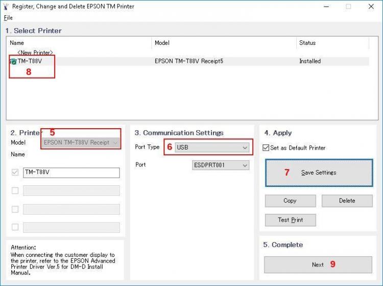Viewport: 383px width, 286px height.
Task: Click the Model column header
Action: 162,43
